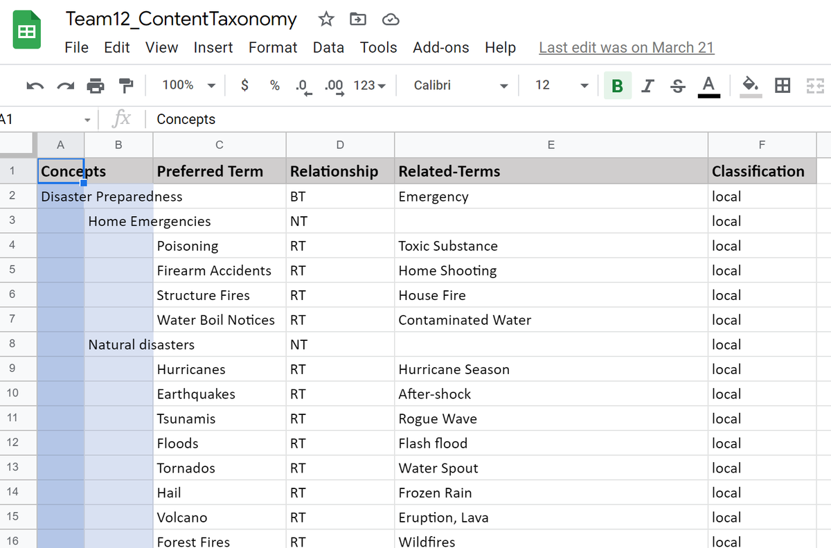The width and height of the screenshot is (831, 548).
Task: Open the Calibri font dropdown
Action: coord(460,85)
